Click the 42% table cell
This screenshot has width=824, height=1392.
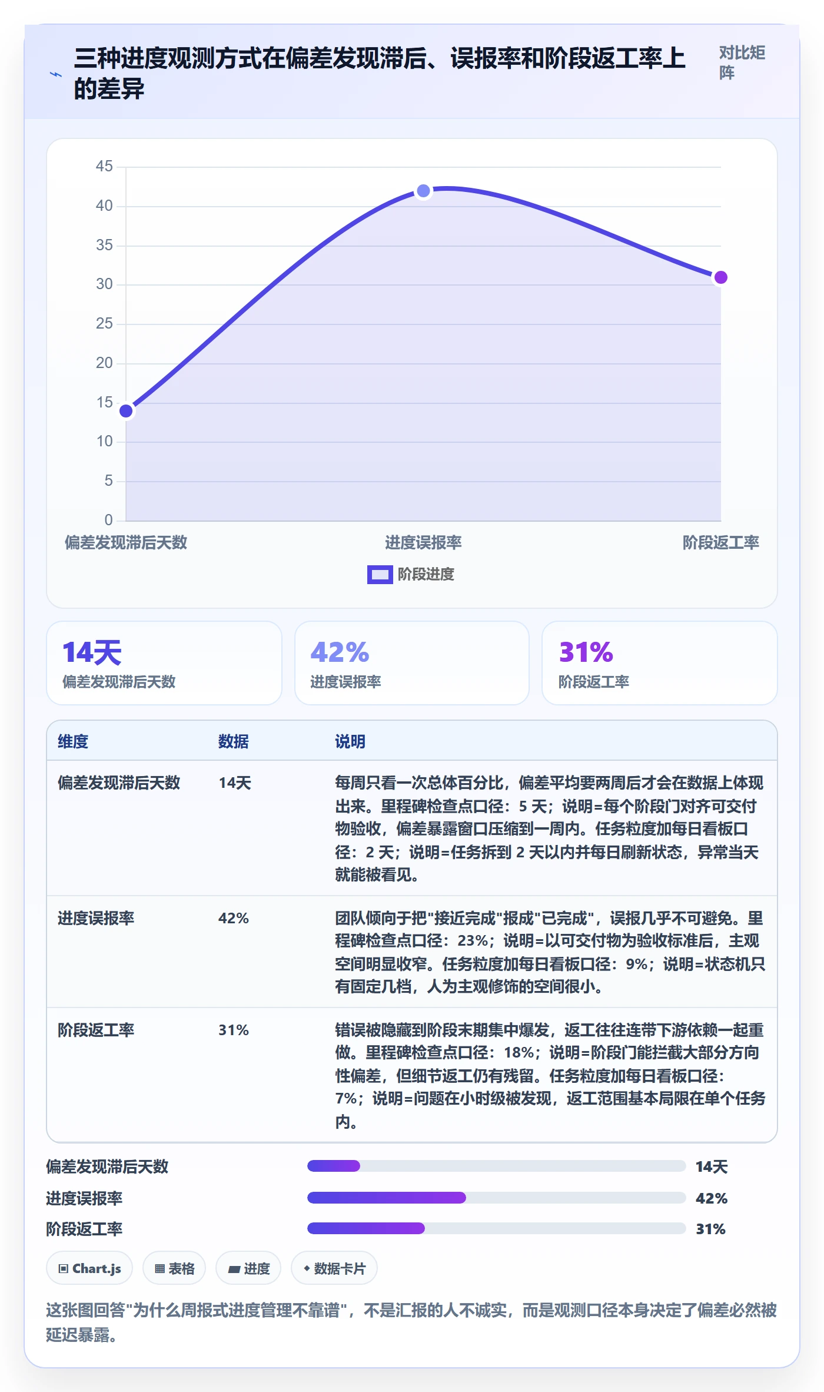[x=234, y=918]
